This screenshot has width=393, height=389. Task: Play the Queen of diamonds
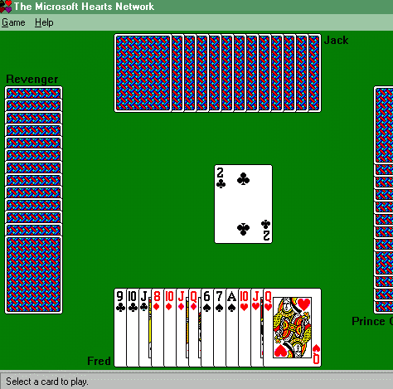pyautogui.click(x=195, y=328)
